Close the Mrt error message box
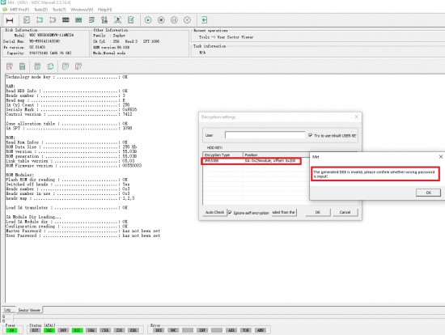Viewport: 445px width, 335px height. pos(440,157)
